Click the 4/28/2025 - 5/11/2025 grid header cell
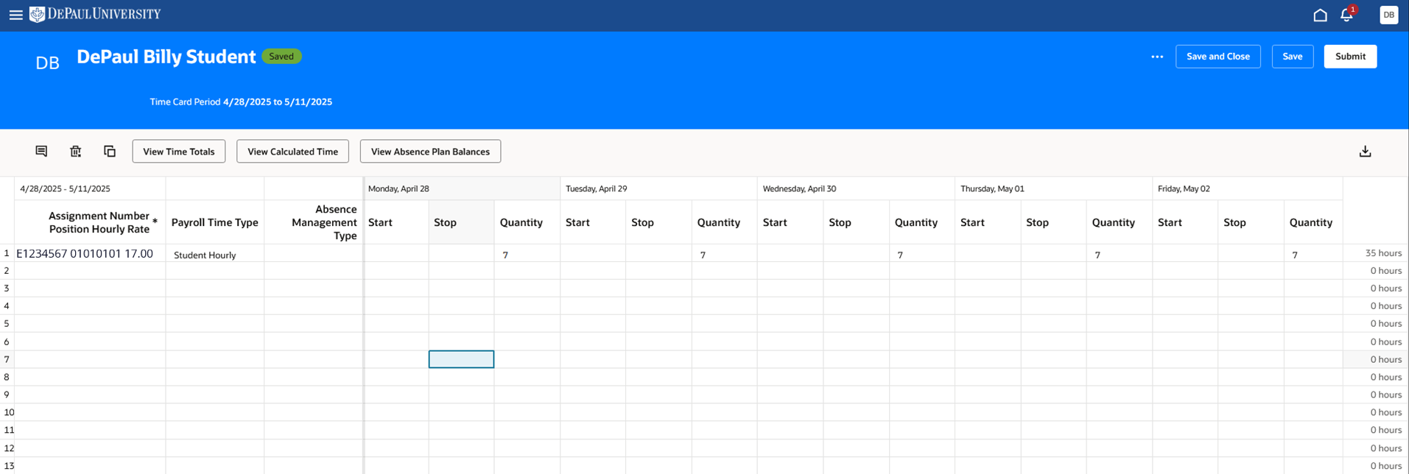The image size is (1409, 474). (90, 188)
